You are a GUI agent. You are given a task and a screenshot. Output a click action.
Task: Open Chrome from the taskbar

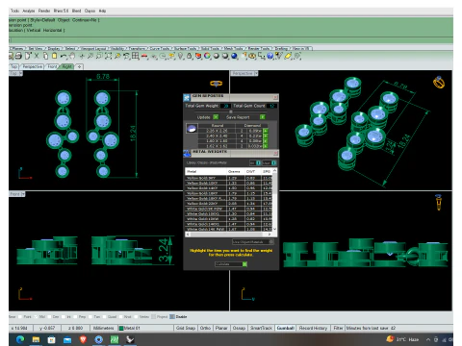pos(98,339)
